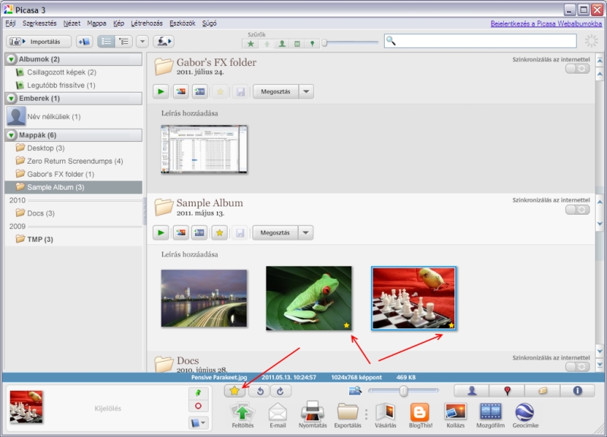Image resolution: width=607 pixels, height=437 pixels.
Task: Create a new album with the plus-album icon
Action: pos(84,42)
